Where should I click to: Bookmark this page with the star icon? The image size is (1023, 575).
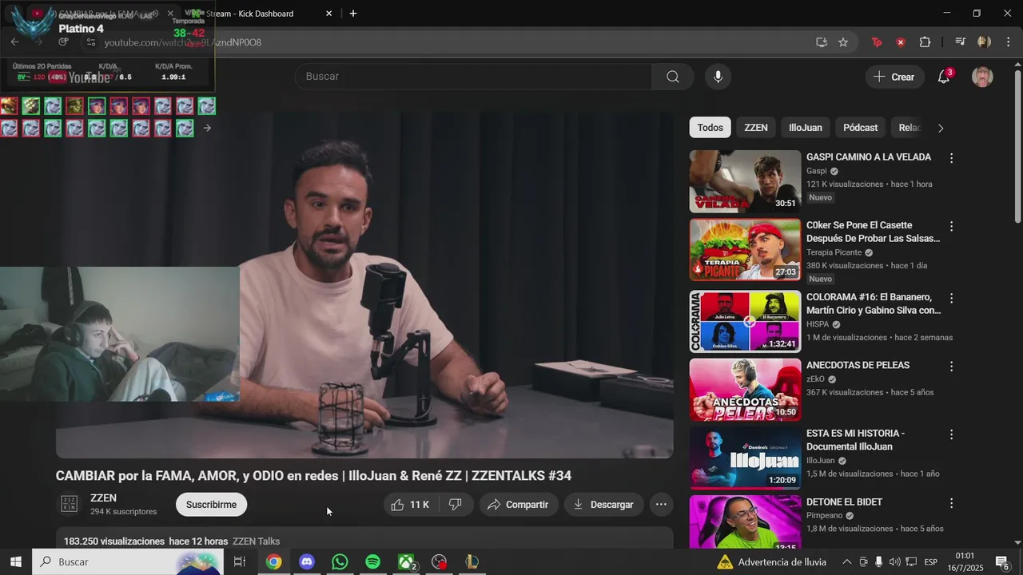click(843, 42)
